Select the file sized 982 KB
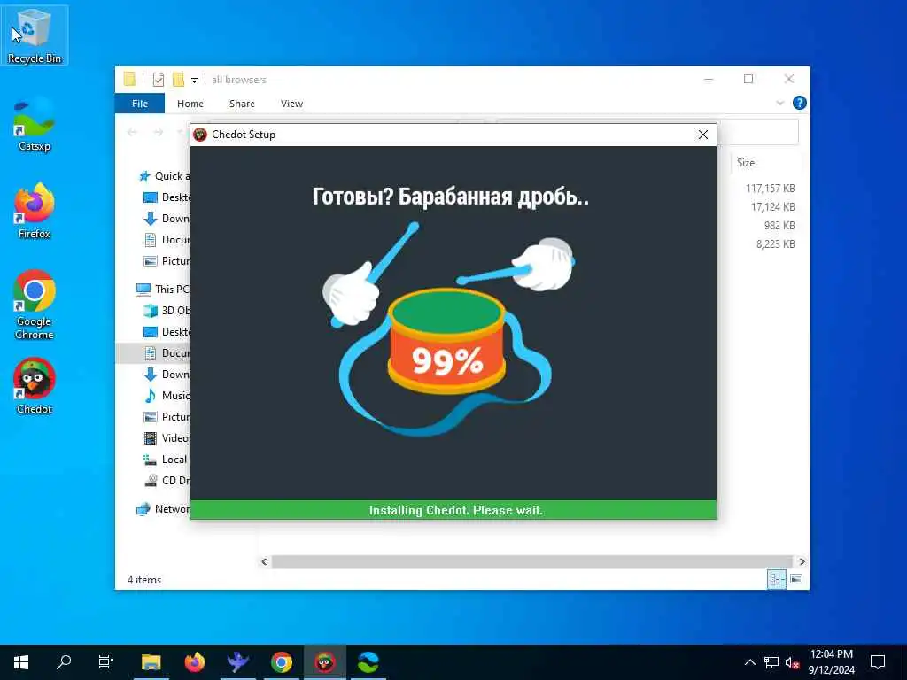The height and width of the screenshot is (680, 907). coord(779,226)
